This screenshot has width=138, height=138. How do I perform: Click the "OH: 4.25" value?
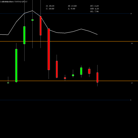(x=94, y=9)
